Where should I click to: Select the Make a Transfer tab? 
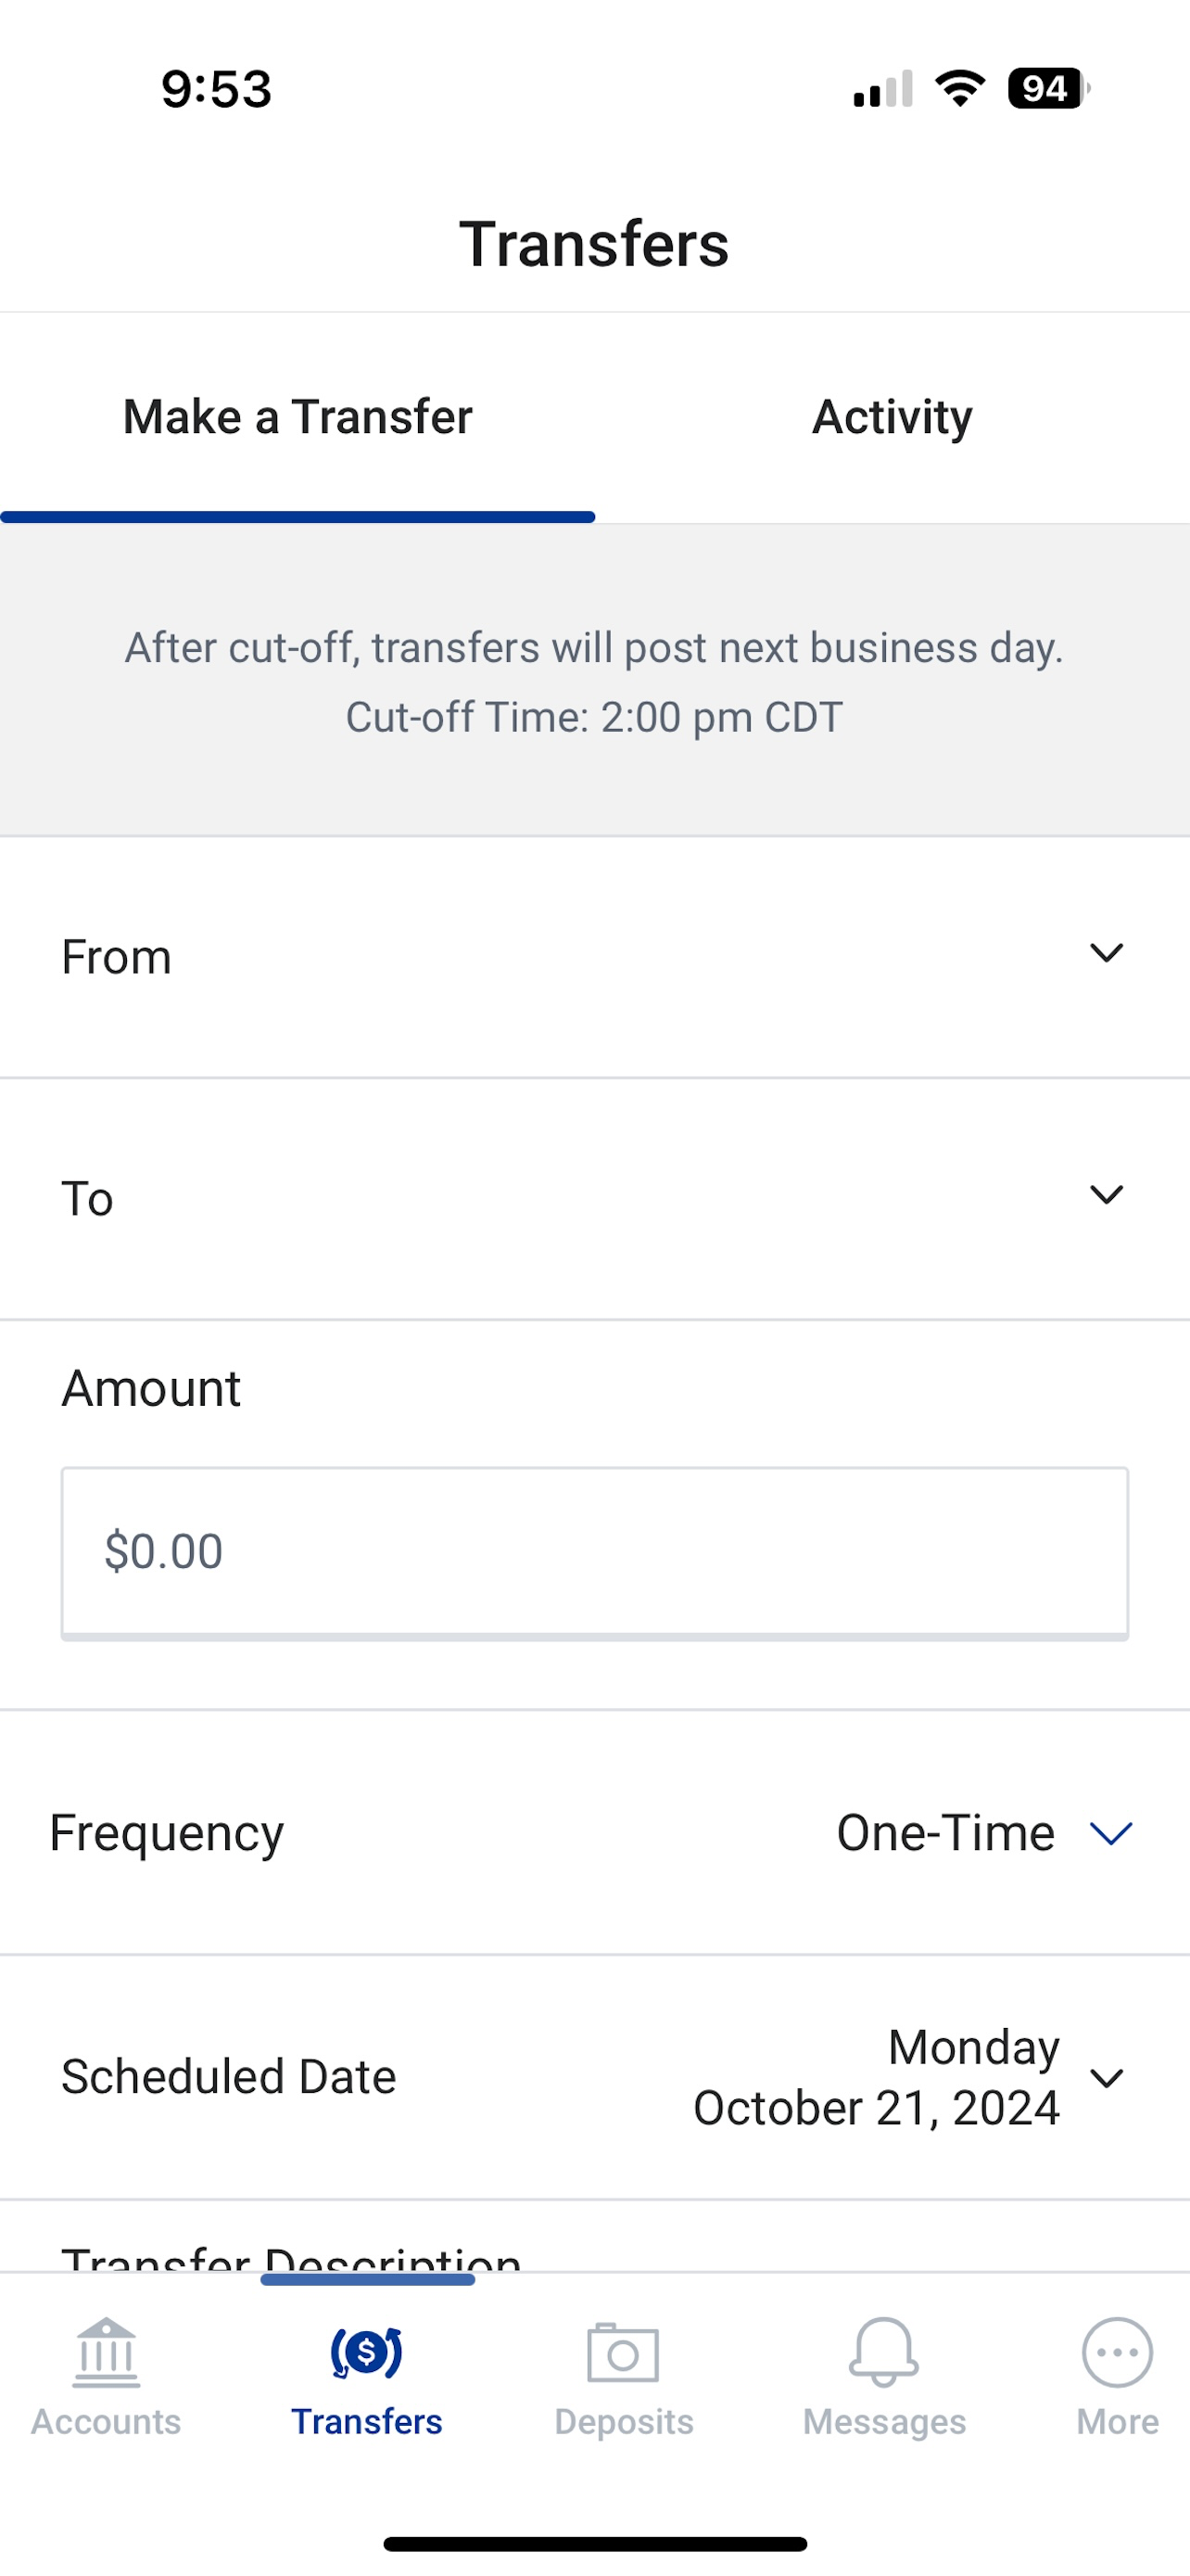[297, 417]
